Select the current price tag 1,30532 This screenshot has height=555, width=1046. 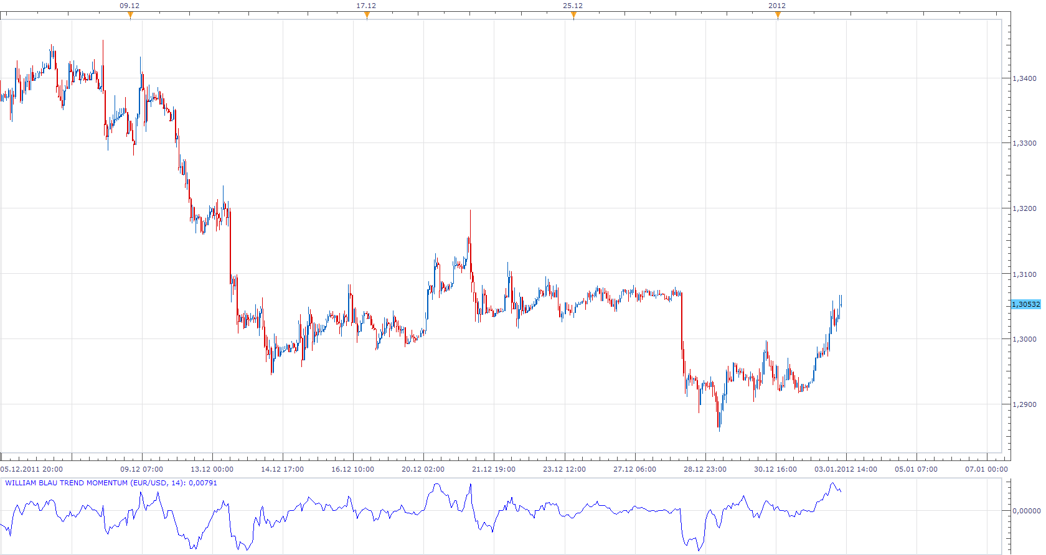pyautogui.click(x=1025, y=304)
